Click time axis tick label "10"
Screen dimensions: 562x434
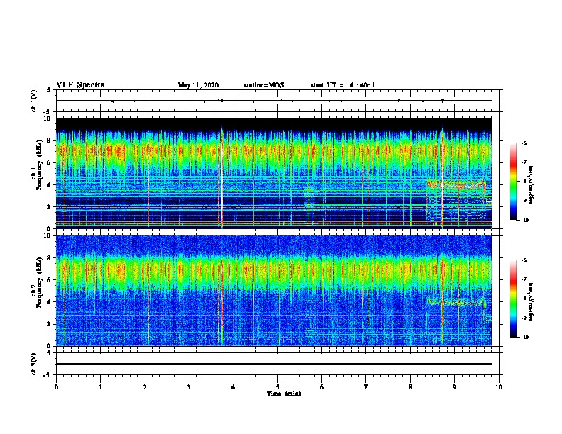499,387
